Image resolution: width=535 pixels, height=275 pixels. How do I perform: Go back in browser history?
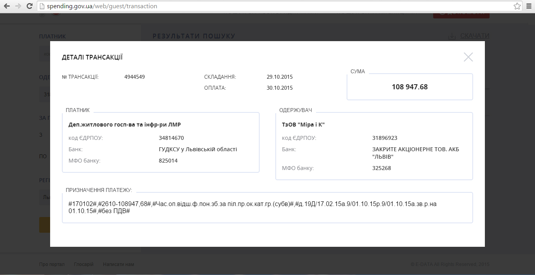coord(7,6)
